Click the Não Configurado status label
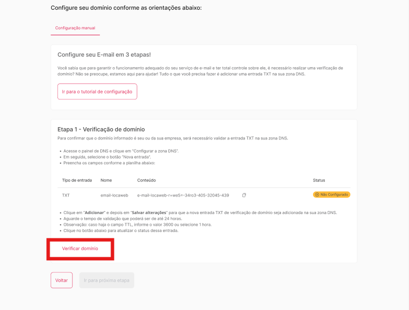Viewport: 409px width, 310px height. coord(334,194)
